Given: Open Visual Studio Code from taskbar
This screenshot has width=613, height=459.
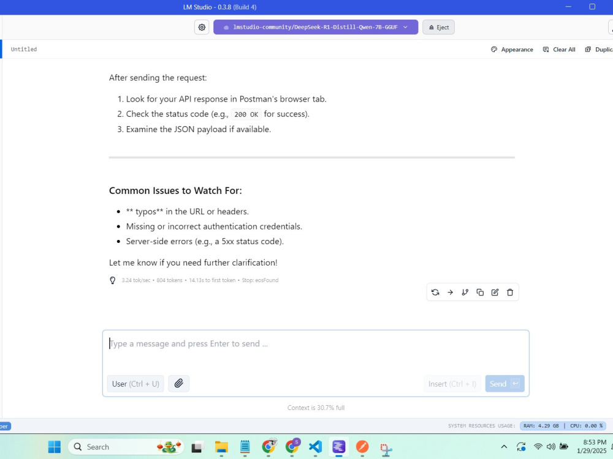Looking at the screenshot, I should [x=315, y=447].
